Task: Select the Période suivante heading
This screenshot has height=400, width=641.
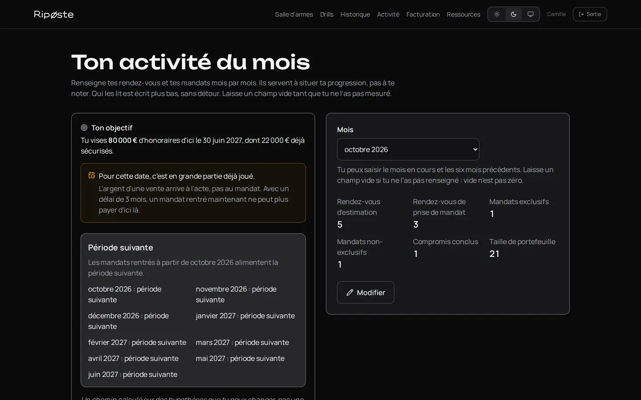Action: coord(121,248)
